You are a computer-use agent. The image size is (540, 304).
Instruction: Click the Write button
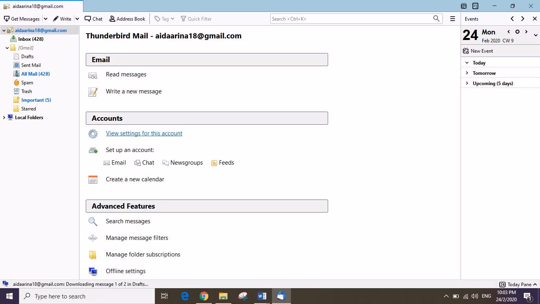pyautogui.click(x=62, y=19)
